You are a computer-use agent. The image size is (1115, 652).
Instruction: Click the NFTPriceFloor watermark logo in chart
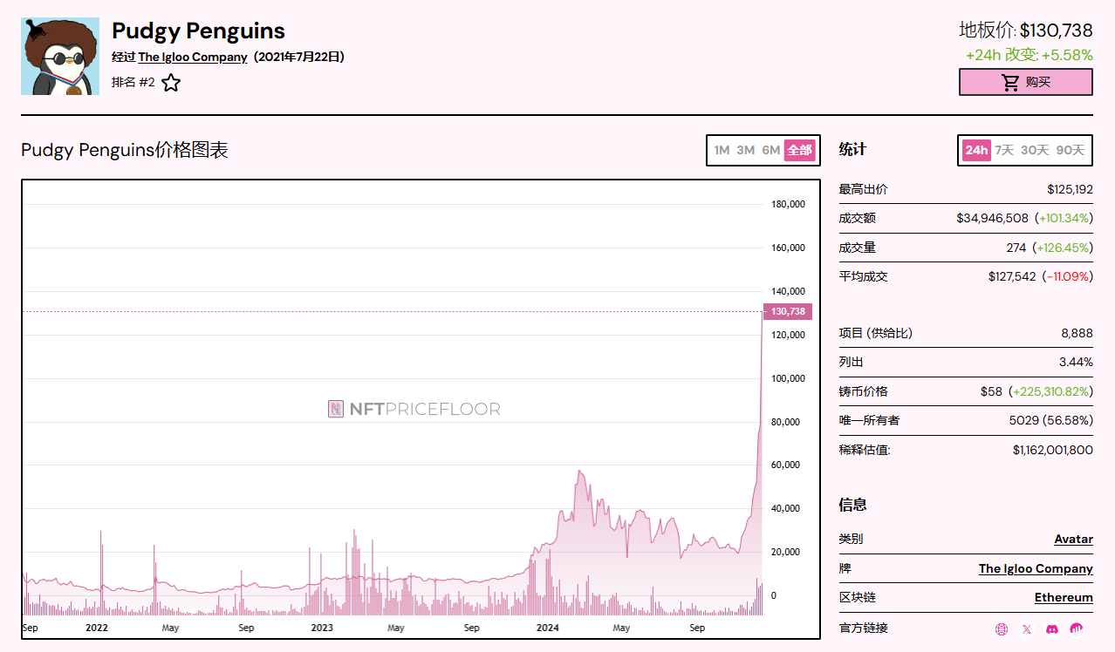coord(337,409)
